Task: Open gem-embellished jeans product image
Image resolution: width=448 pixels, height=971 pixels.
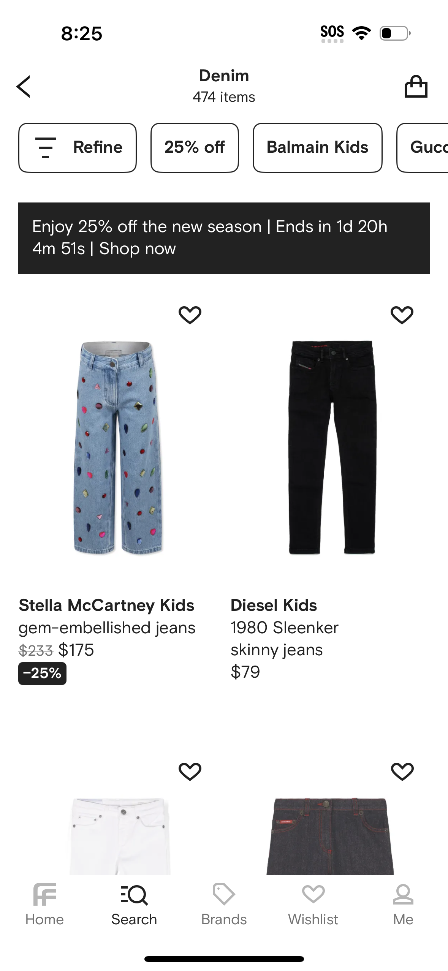Action: tap(118, 448)
